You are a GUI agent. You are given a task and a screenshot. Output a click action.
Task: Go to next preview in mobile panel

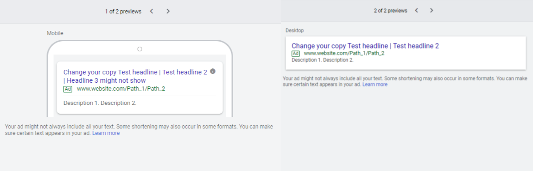[168, 11]
